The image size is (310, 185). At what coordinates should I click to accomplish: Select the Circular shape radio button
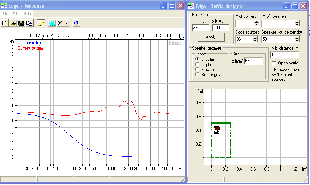coord(197,59)
